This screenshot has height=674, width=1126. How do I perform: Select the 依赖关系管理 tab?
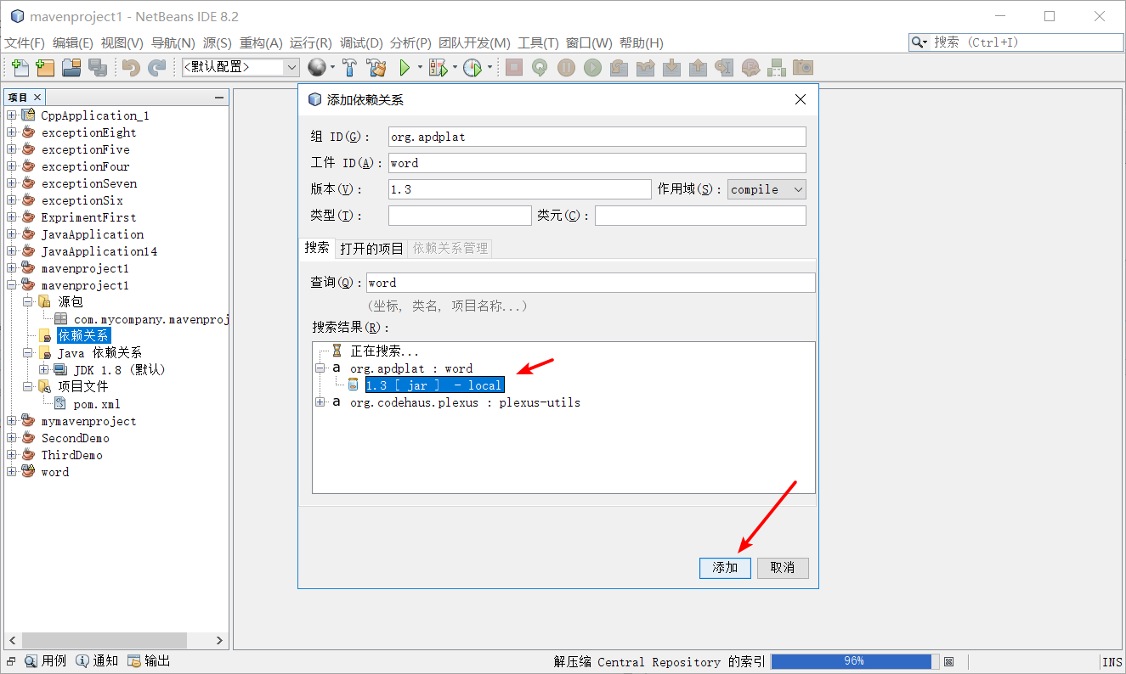(450, 248)
